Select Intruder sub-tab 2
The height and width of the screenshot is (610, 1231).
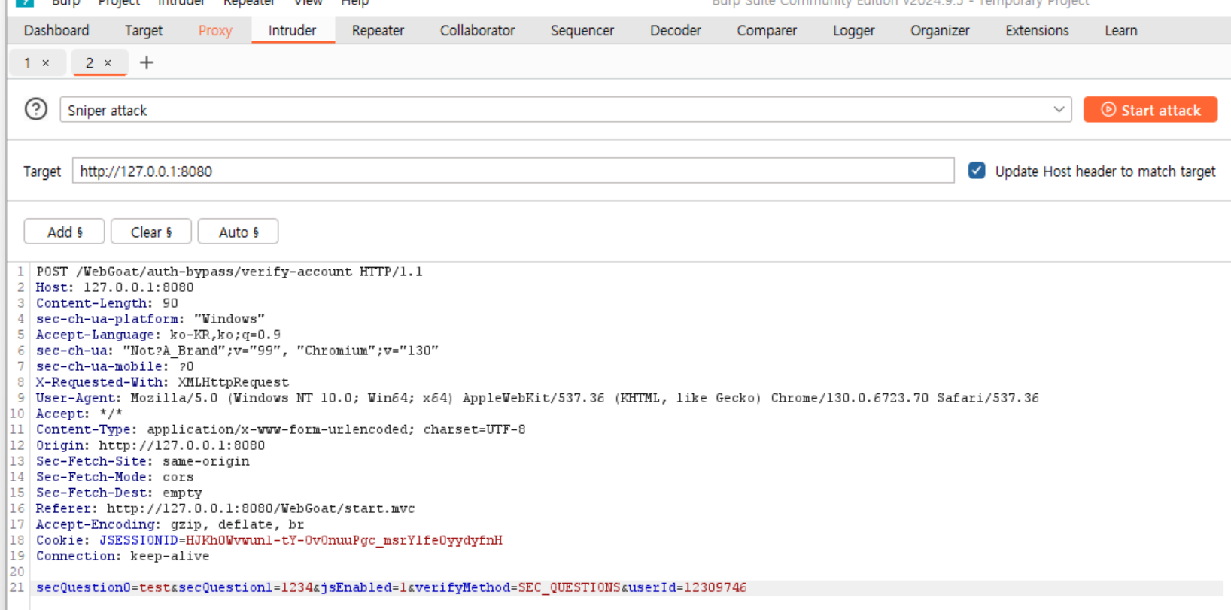click(90, 63)
